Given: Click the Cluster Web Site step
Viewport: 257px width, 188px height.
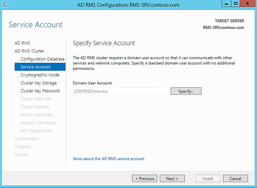Looking at the screenshot, I should pyautogui.click(x=36, y=99).
